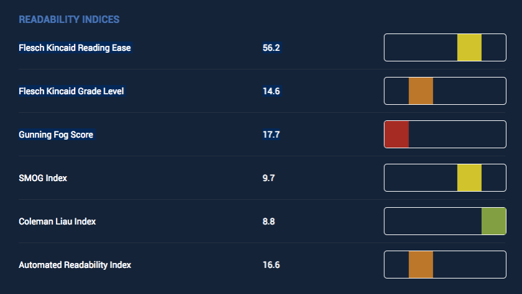
Task: Click the 9.7 SMOG Index value
Action: point(268,178)
